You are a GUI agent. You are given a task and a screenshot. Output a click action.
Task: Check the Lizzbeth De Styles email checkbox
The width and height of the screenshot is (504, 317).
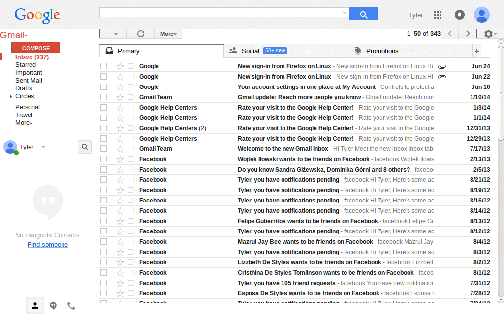pyautogui.click(x=103, y=262)
